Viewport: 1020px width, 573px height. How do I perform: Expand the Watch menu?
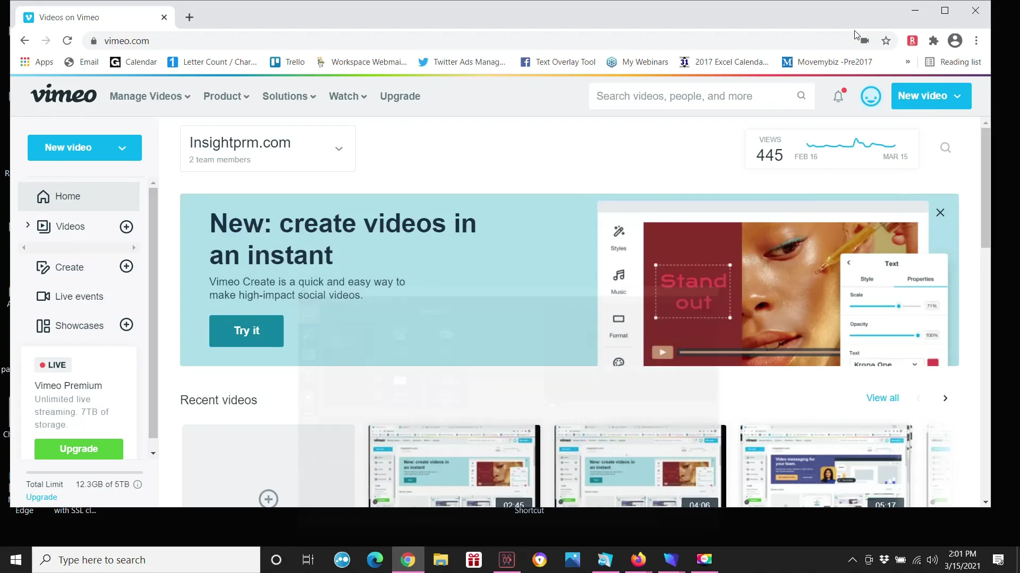tap(348, 96)
